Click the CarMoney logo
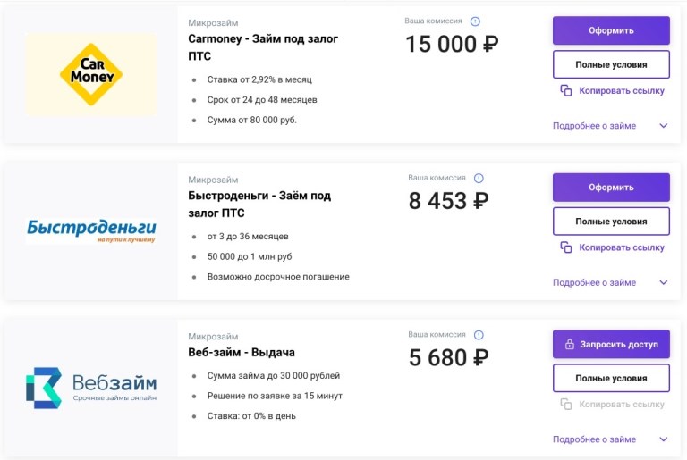The width and height of the screenshot is (687, 460). coord(90,74)
